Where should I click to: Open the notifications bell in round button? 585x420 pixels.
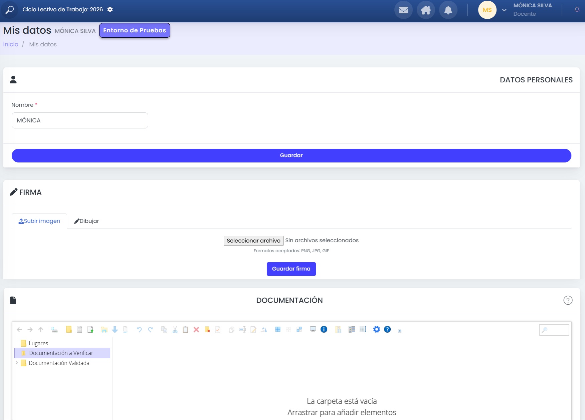pos(448,10)
